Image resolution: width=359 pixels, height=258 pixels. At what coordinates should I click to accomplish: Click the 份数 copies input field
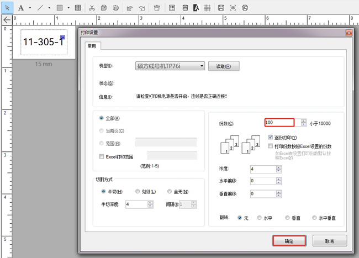click(x=279, y=122)
